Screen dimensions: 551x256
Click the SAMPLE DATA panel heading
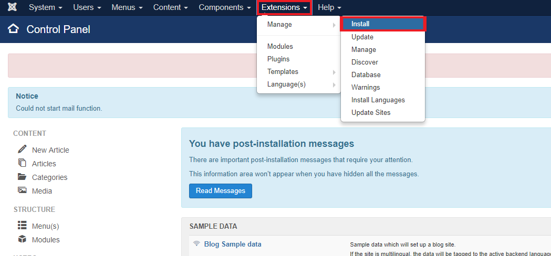[x=213, y=227]
